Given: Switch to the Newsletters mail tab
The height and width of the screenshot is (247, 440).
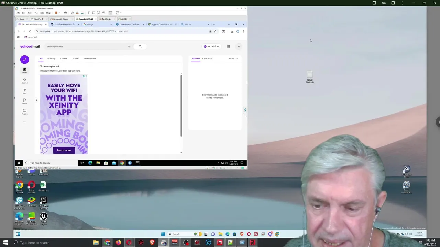Looking at the screenshot, I should point(90,58).
